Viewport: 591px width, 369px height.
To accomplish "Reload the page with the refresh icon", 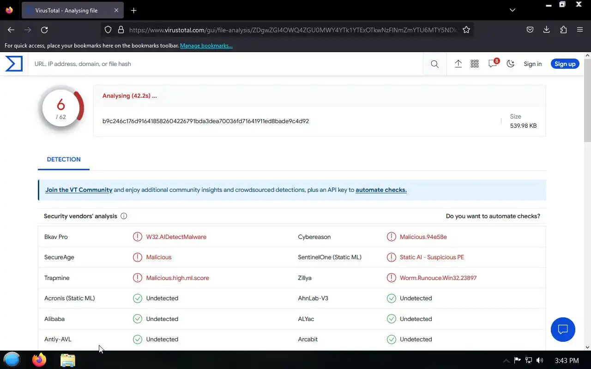I will 44,30.
